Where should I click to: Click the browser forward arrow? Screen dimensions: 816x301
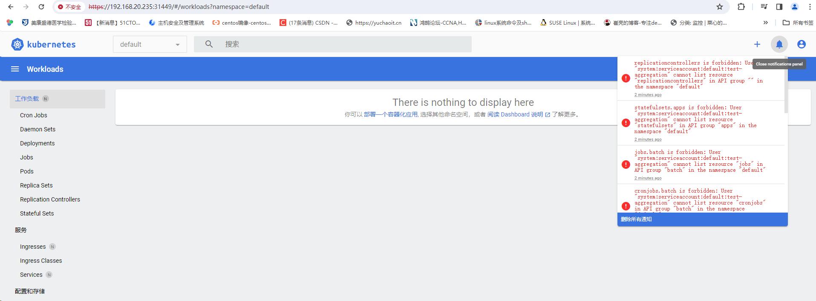pos(26,7)
